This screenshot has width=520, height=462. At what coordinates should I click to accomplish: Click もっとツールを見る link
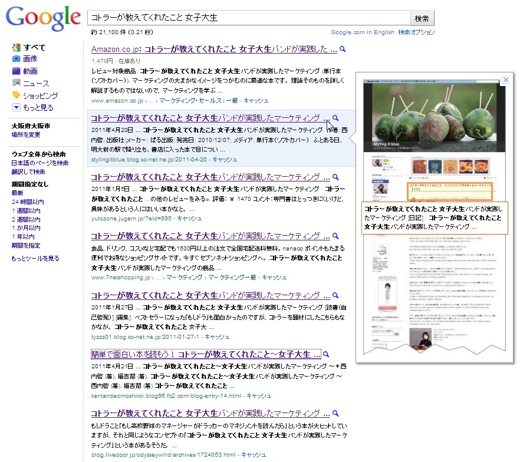[35, 258]
